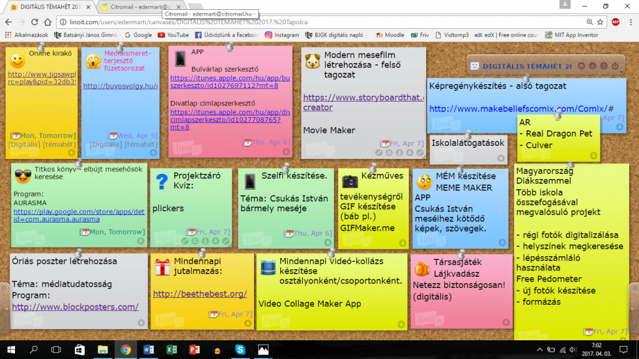Open Word from the taskbar

[149, 350]
